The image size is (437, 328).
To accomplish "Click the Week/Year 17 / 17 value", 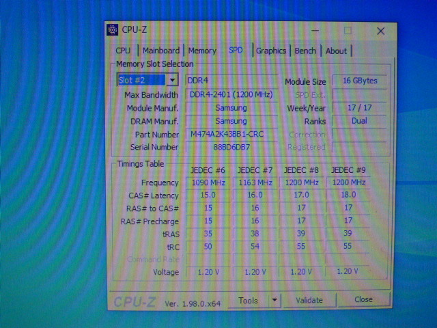I will [360, 108].
